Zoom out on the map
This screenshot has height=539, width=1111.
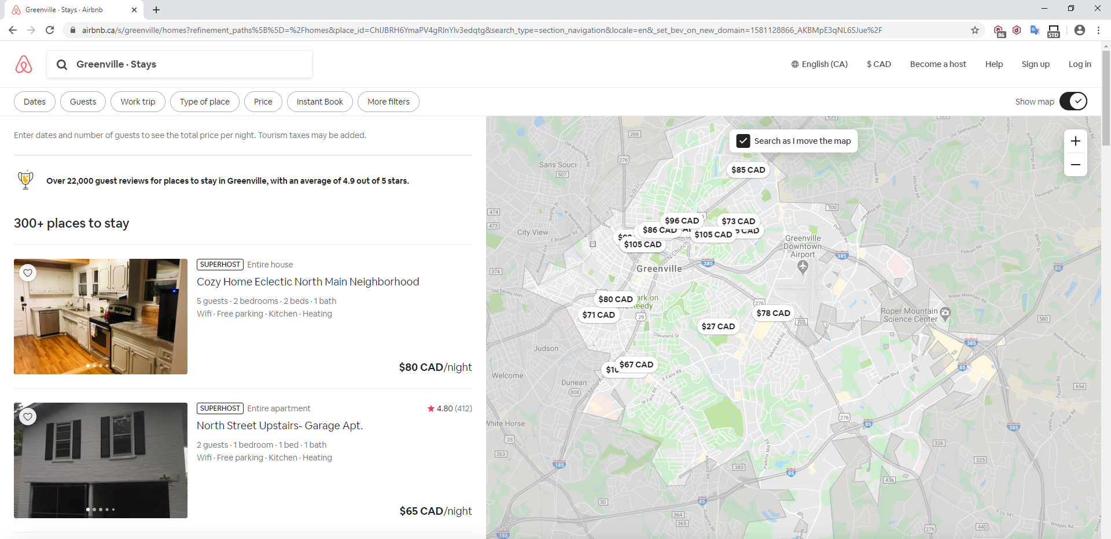click(x=1076, y=165)
